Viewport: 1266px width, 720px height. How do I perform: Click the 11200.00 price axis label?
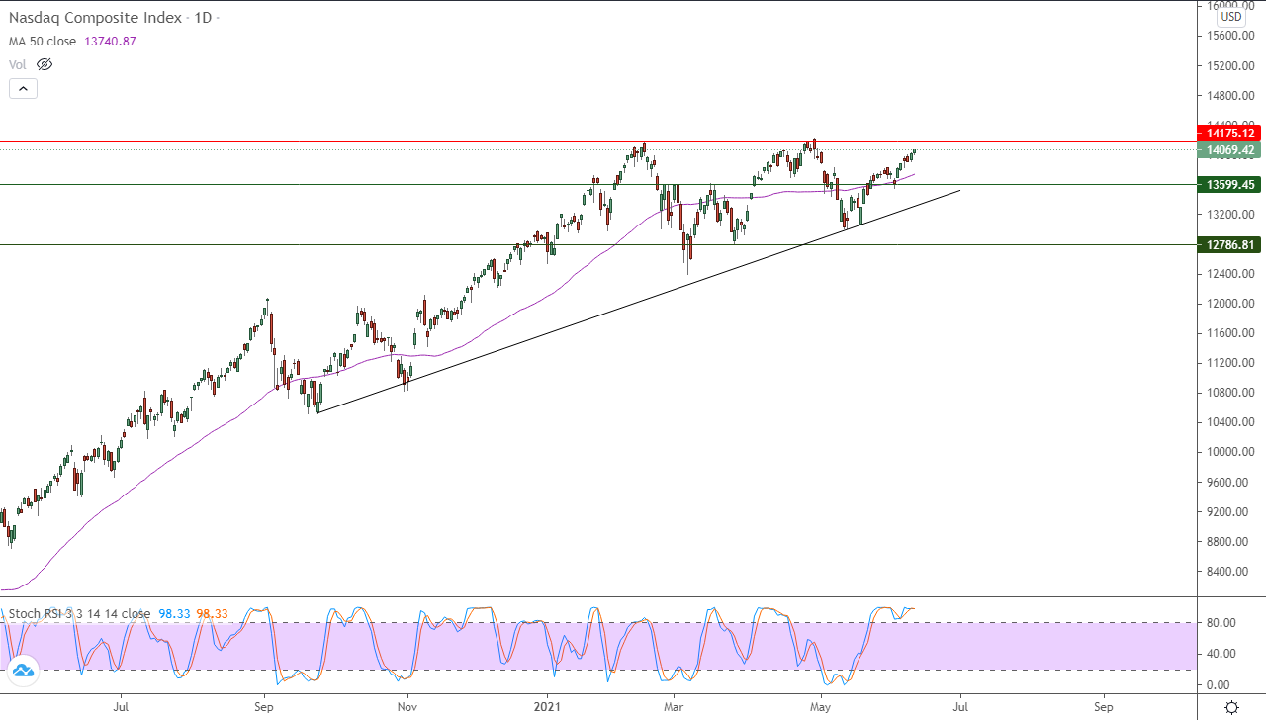pos(1230,363)
